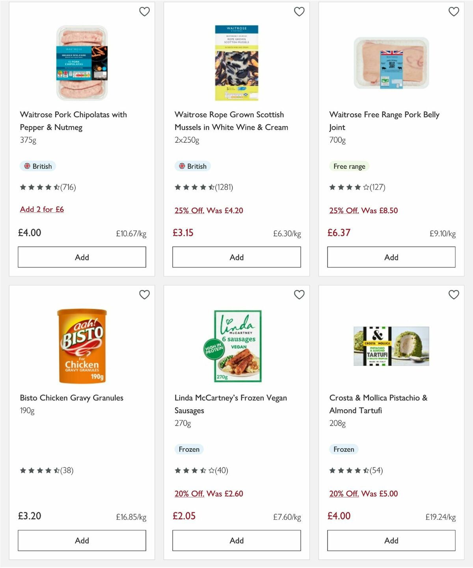Open the Waitrose Pork Belly Joint product title

[x=384, y=121]
